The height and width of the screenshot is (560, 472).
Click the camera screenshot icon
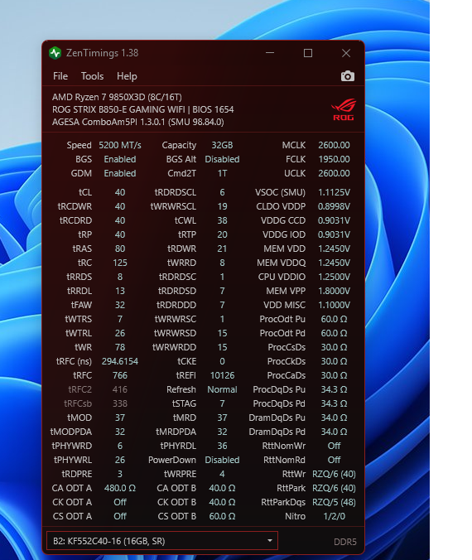point(348,76)
